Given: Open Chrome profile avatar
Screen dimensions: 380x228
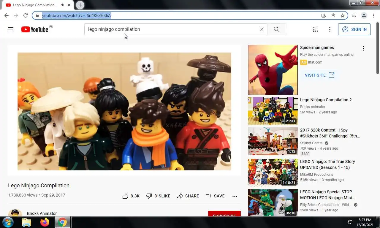Looking at the screenshot, I should 364,15.
